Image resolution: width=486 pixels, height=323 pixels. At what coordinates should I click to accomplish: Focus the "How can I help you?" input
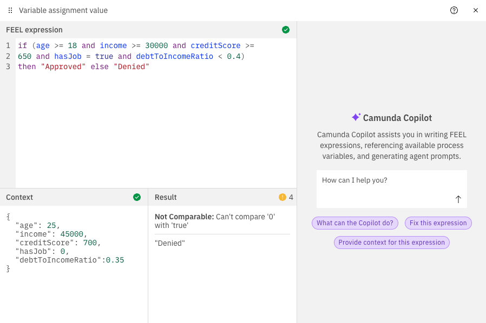385,180
